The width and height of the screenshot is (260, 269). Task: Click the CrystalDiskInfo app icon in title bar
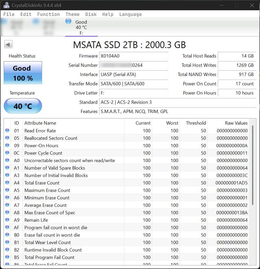pos(6,5)
